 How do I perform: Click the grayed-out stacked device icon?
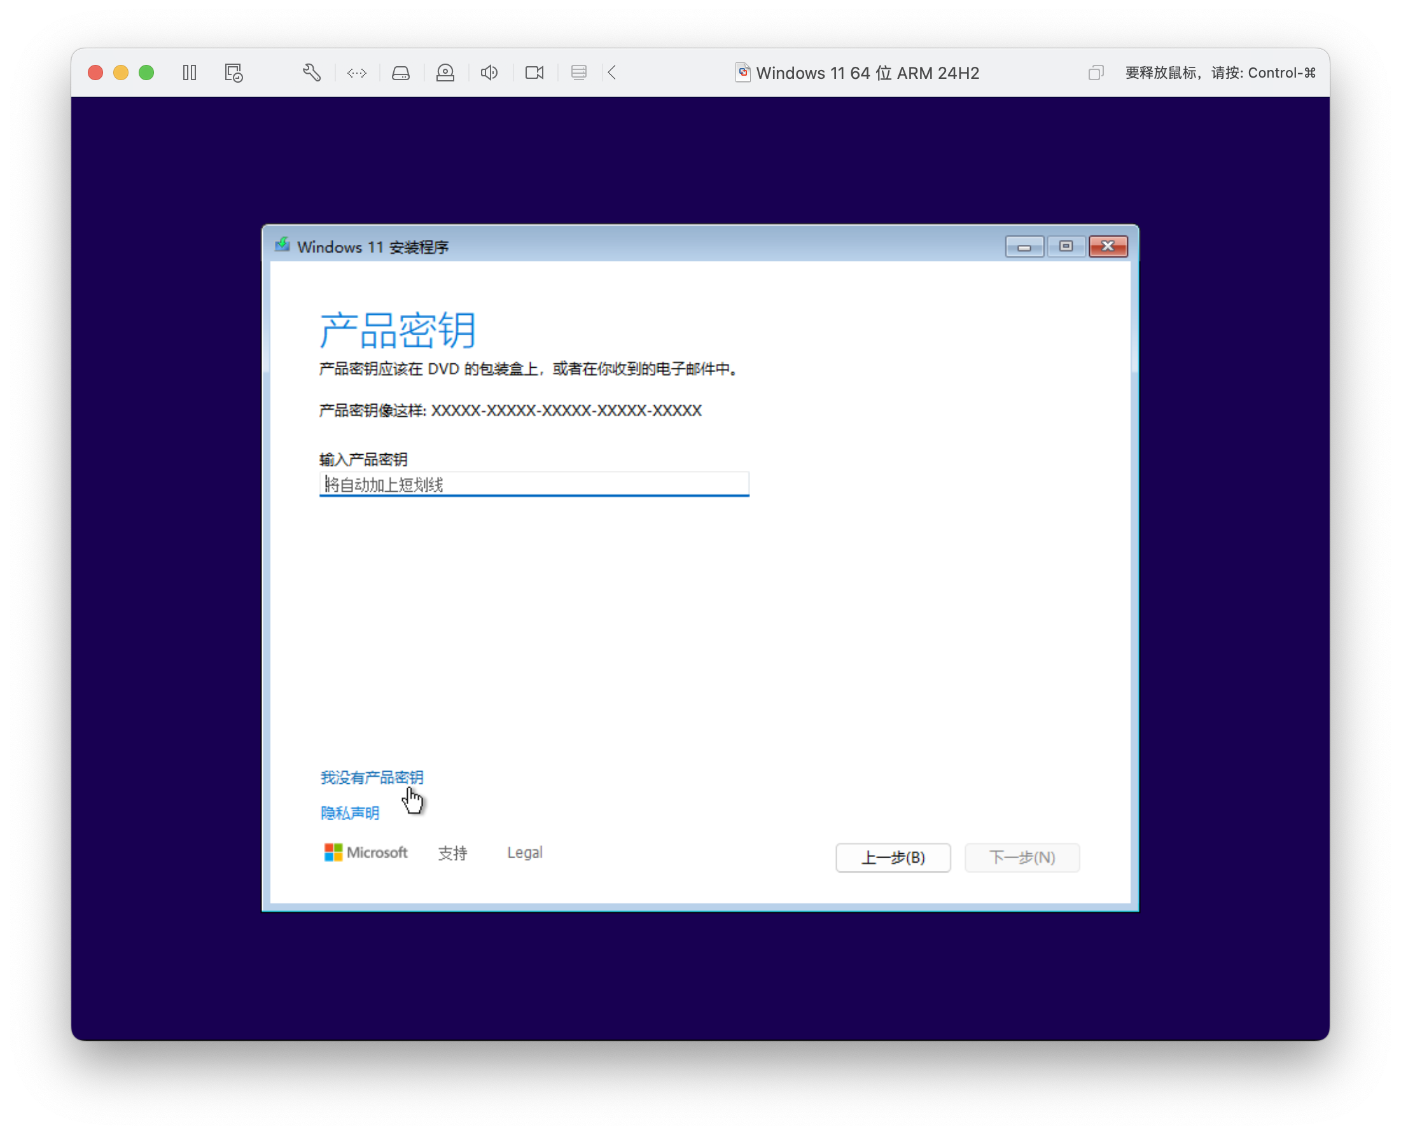578,73
